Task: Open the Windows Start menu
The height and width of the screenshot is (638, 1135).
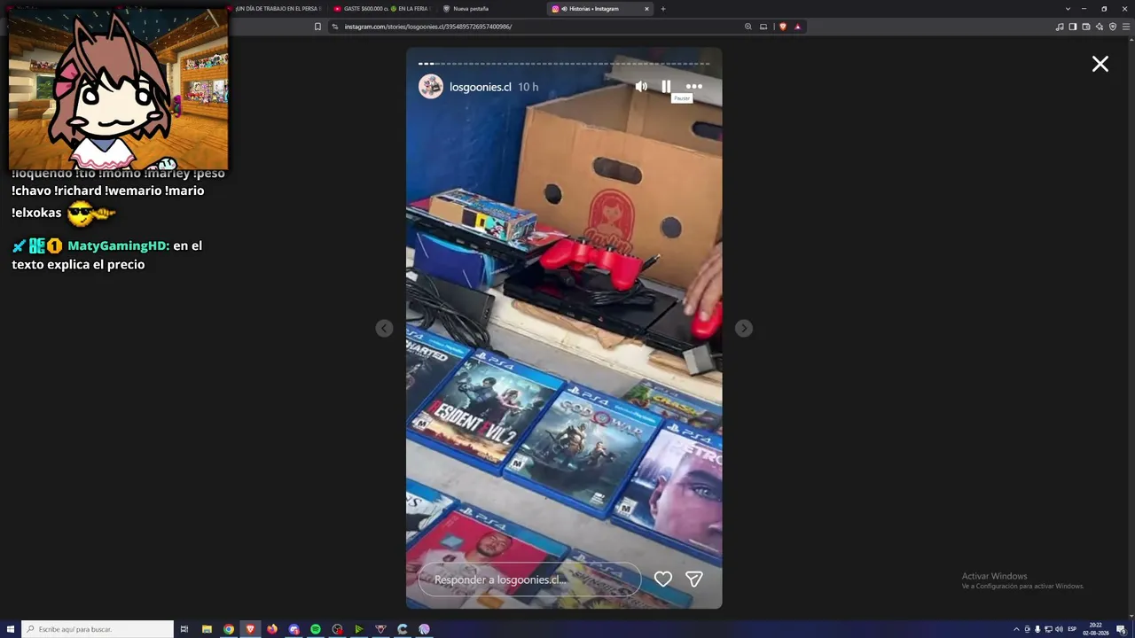Action: click(11, 629)
